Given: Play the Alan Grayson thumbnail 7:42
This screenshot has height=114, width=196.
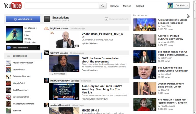Looking at the screenshot, I should pyautogui.click(x=64, y=91).
